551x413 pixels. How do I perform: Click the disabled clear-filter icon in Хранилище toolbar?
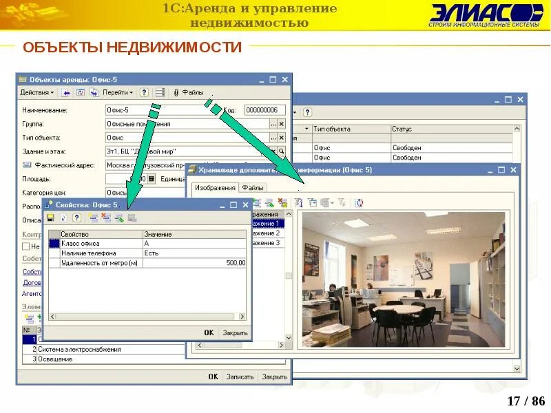342,202
